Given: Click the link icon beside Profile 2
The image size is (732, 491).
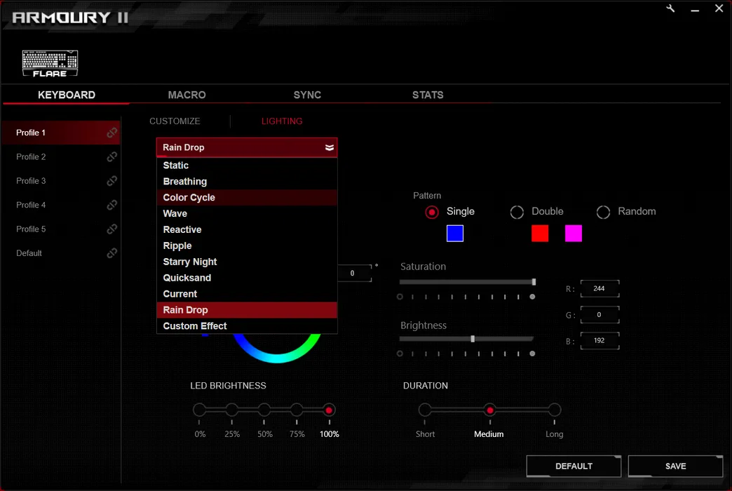Looking at the screenshot, I should [111, 157].
